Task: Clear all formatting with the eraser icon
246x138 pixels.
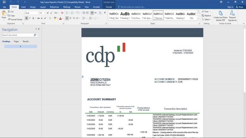Action: (62, 13)
